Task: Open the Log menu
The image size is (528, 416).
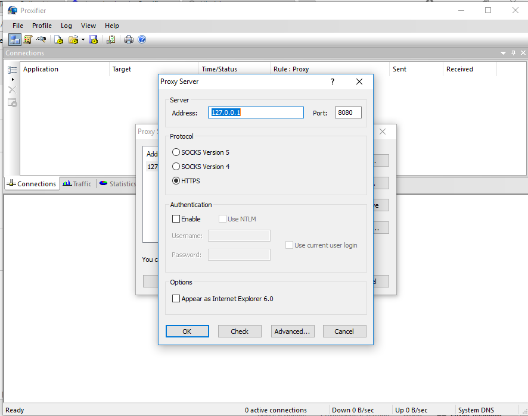Action: (66, 26)
